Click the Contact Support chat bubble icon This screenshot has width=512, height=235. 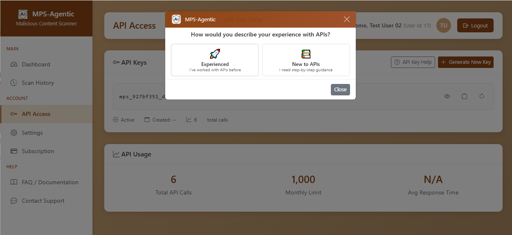(x=14, y=201)
